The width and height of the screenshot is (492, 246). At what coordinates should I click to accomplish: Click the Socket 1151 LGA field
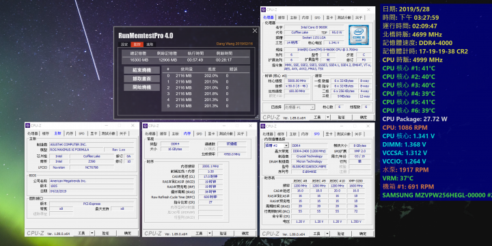pyautogui.click(x=314, y=38)
